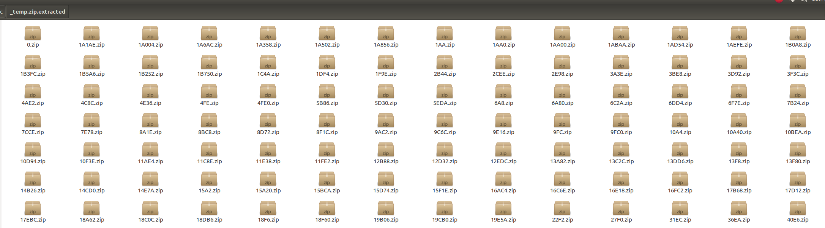Select the 1A358.zip file icon
This screenshot has width=825, height=228.
(x=268, y=33)
